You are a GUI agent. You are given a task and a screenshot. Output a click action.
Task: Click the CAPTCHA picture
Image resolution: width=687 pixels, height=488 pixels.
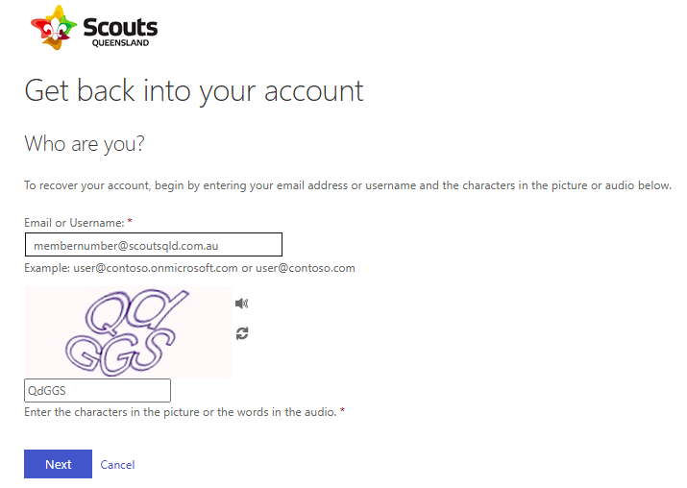click(128, 332)
